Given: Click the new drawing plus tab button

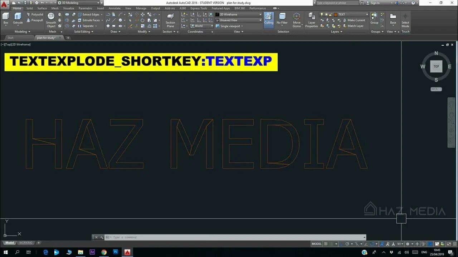Looking at the screenshot, I should 68,37.
